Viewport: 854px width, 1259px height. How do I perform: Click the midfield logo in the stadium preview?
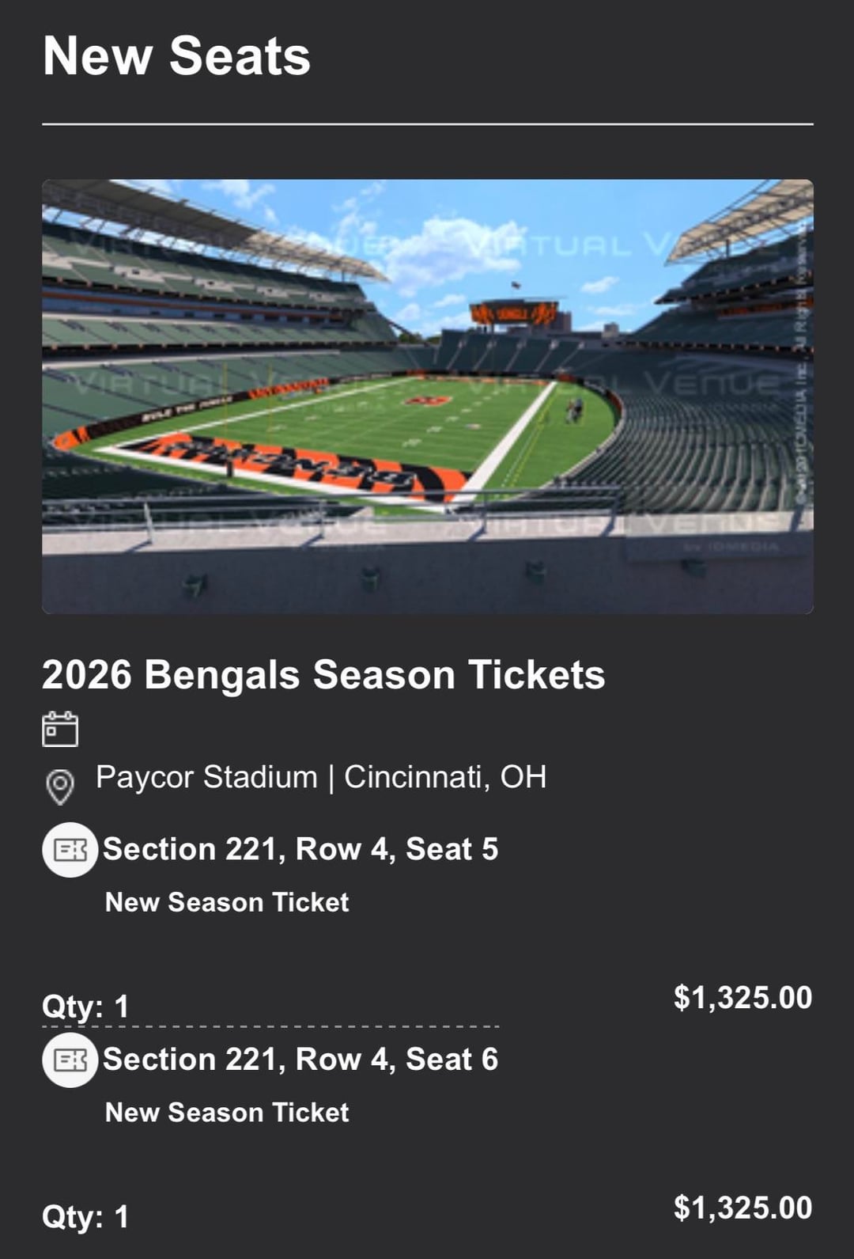428,400
